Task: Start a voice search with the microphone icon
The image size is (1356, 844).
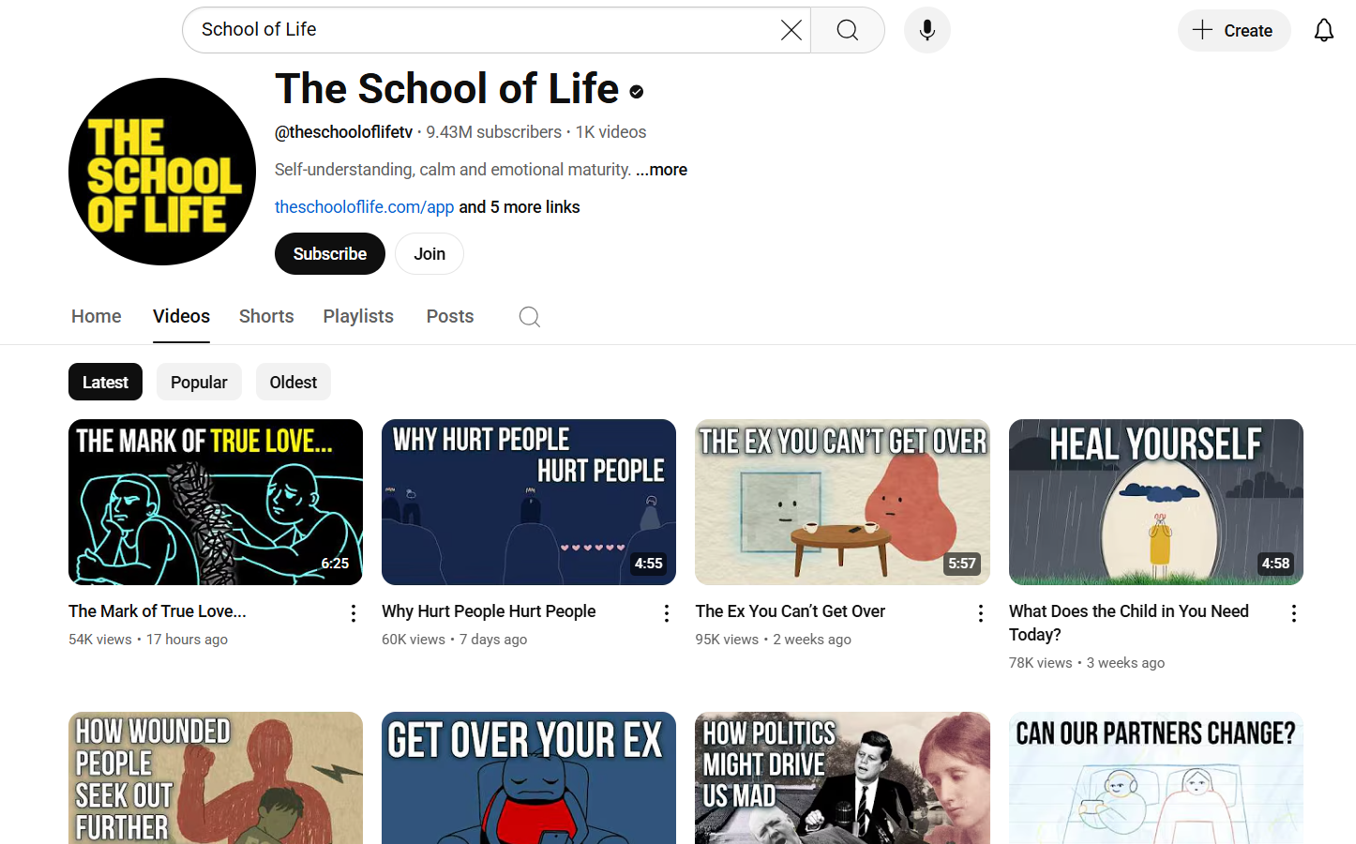Action: pyautogui.click(x=927, y=30)
